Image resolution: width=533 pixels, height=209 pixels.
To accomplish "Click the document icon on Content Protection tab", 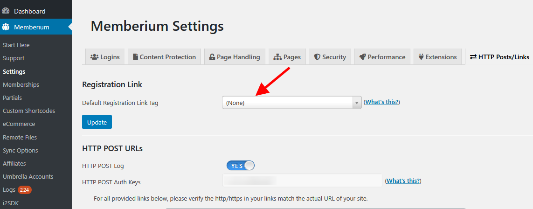I will [x=135, y=57].
